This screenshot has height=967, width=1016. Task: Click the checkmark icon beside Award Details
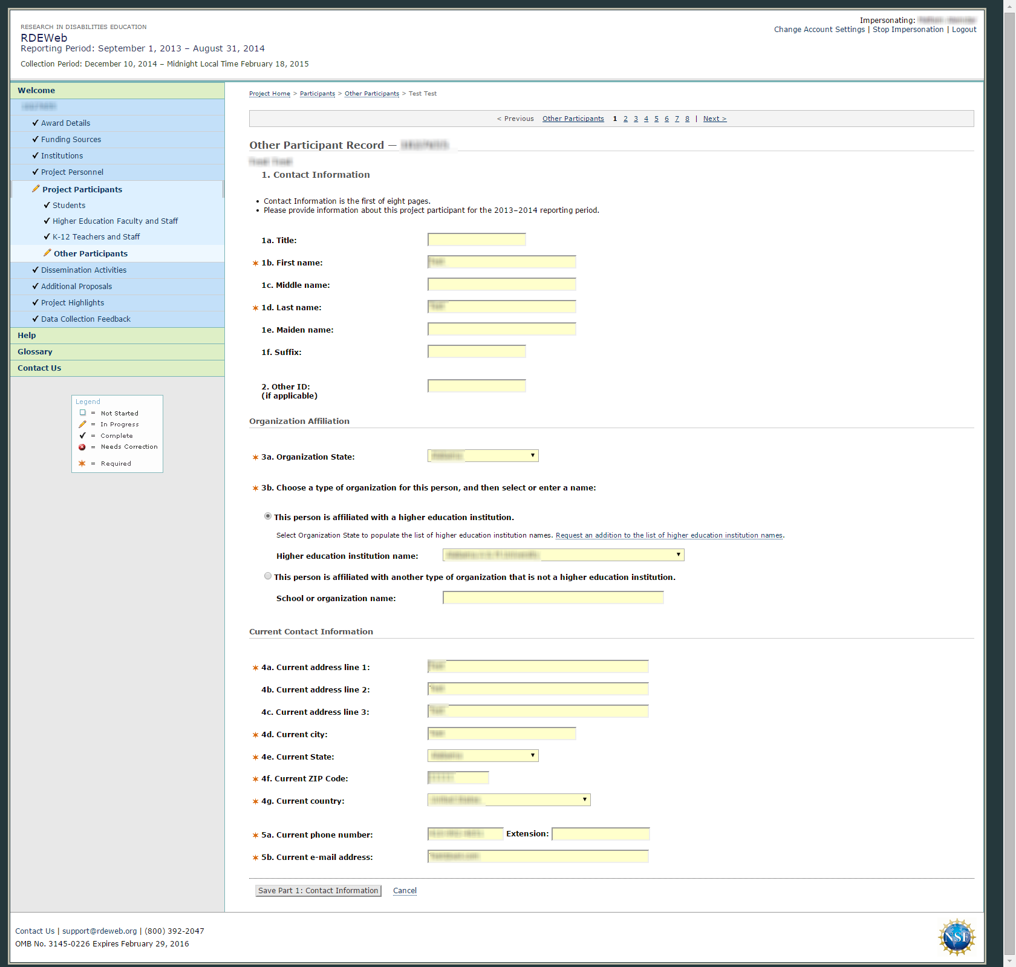coord(35,123)
